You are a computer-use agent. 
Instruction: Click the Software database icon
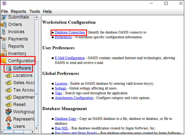coord(9,68)
